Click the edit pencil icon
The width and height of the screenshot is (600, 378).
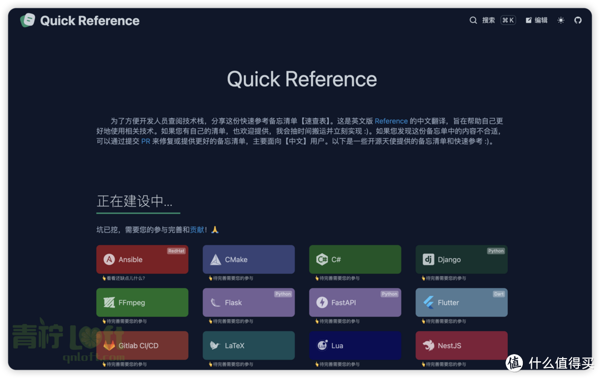[x=528, y=20]
